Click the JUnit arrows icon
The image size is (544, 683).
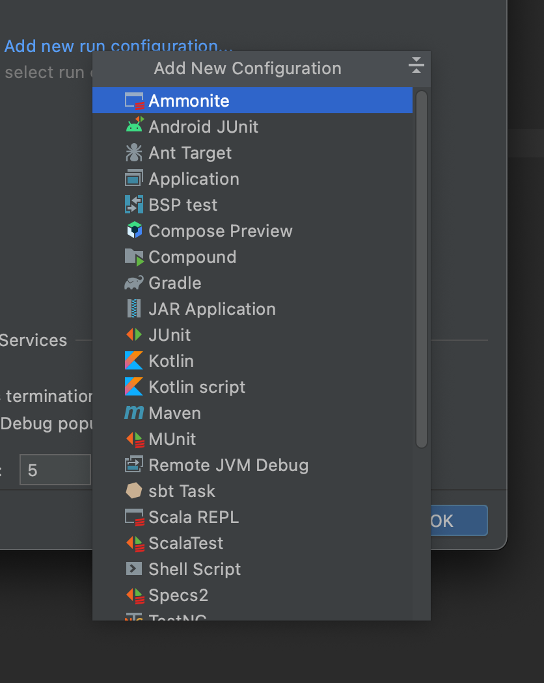point(134,335)
